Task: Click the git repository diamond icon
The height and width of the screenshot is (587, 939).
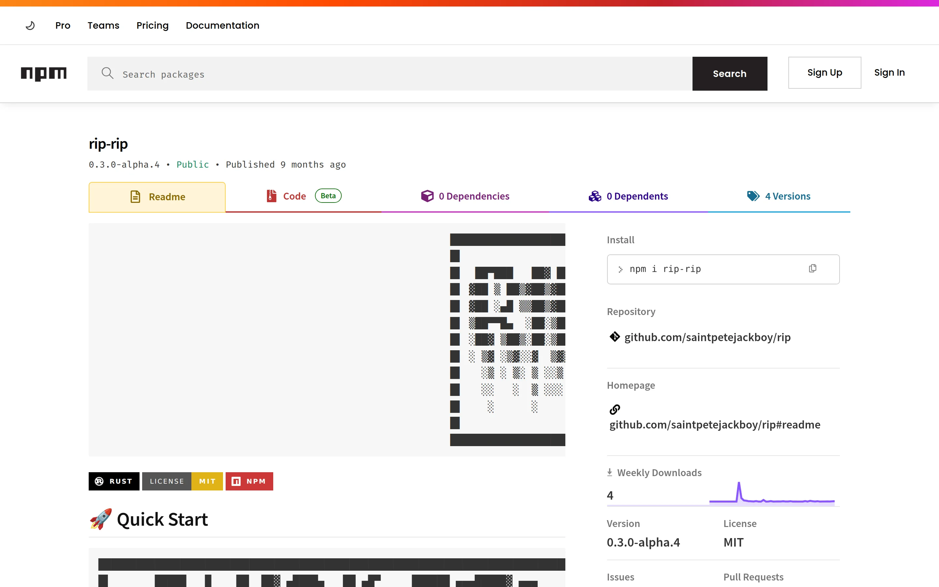Action: [x=615, y=337]
